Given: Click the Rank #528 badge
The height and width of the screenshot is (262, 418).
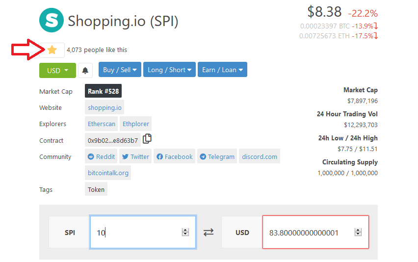Looking at the screenshot, I should coord(103,91).
